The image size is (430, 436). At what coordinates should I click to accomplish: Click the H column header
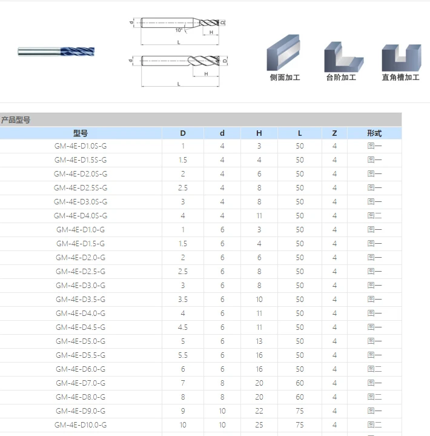[x=259, y=133]
